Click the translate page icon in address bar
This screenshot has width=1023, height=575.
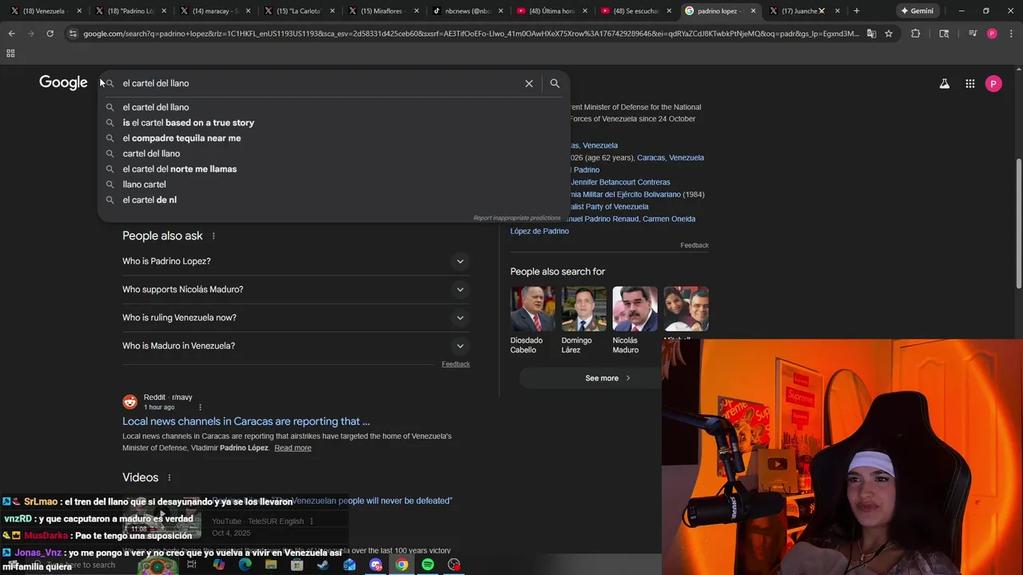click(x=871, y=34)
